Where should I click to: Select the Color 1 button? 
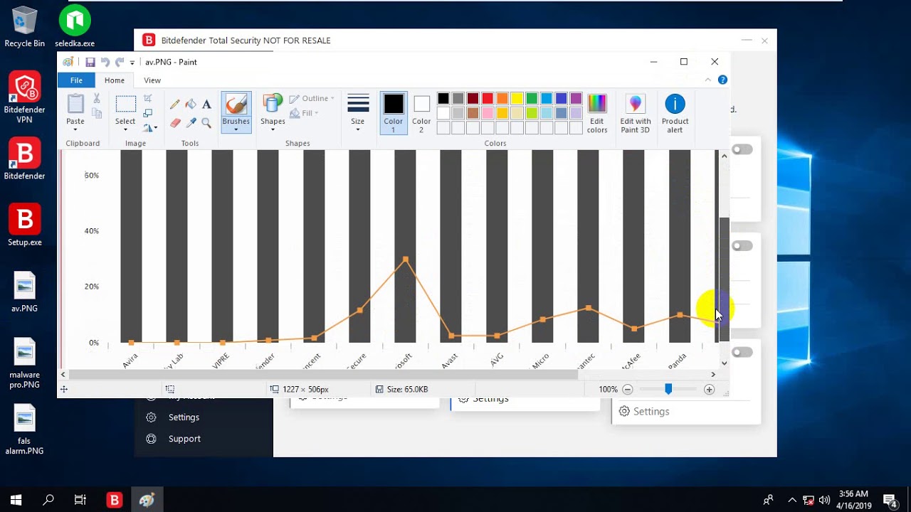(x=394, y=113)
